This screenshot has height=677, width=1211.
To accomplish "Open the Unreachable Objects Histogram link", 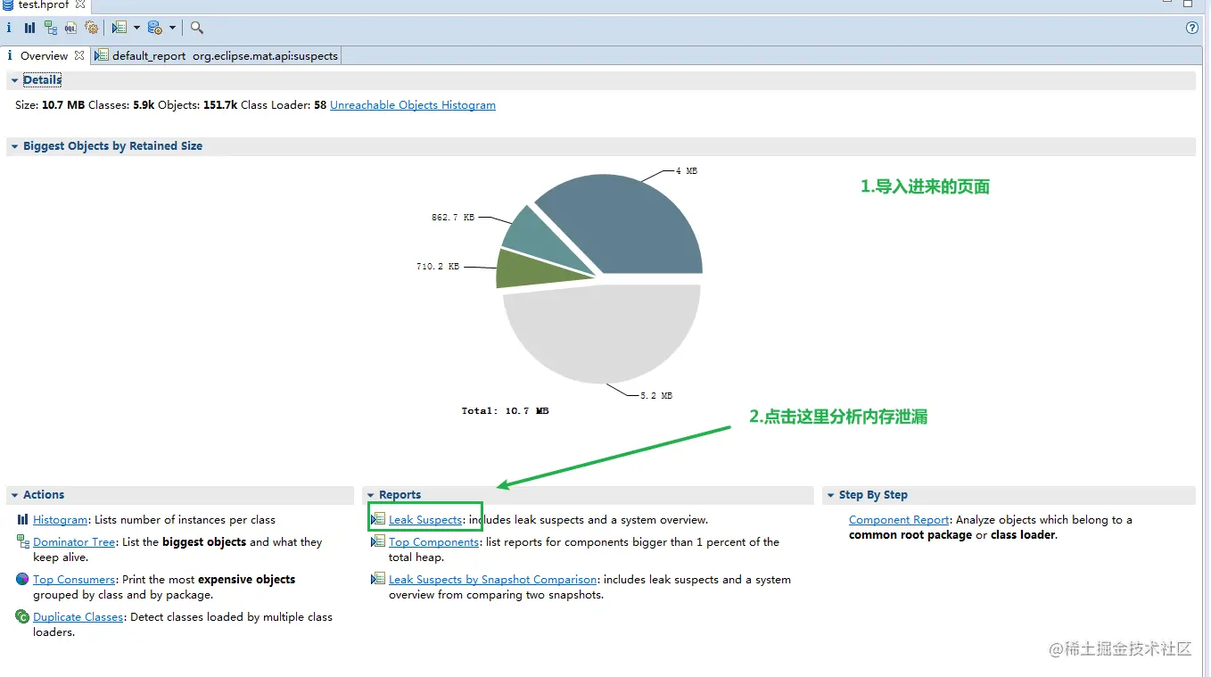I will click(413, 105).
